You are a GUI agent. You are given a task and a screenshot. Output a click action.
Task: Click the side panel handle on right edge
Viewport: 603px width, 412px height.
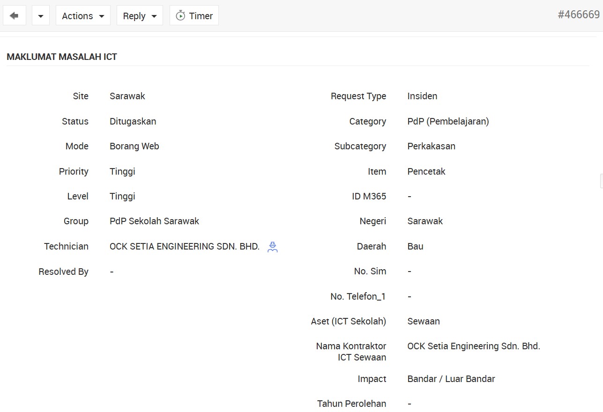[601, 181]
